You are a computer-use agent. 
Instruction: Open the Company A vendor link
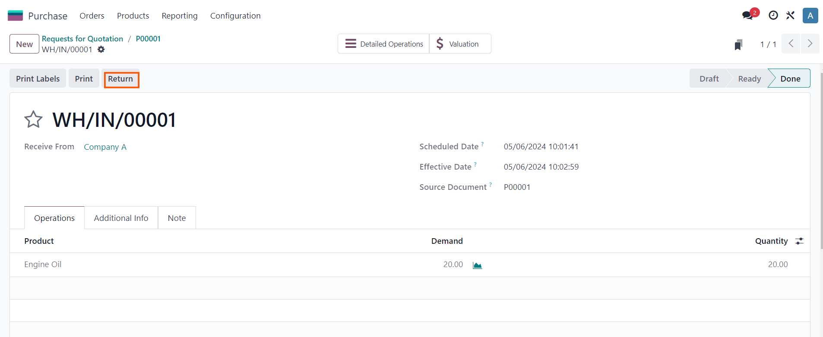(105, 147)
